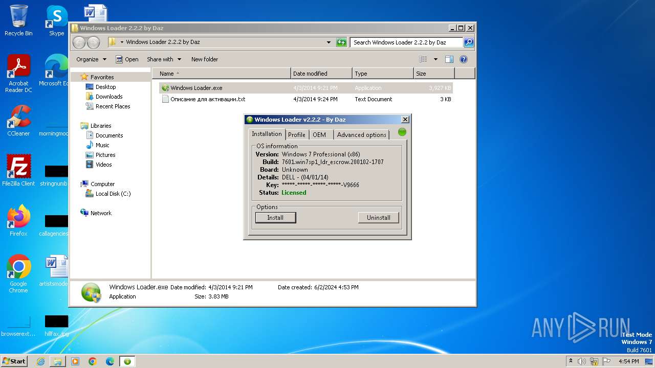
Task: Click Open in the Explorer toolbar
Action: coord(127,59)
